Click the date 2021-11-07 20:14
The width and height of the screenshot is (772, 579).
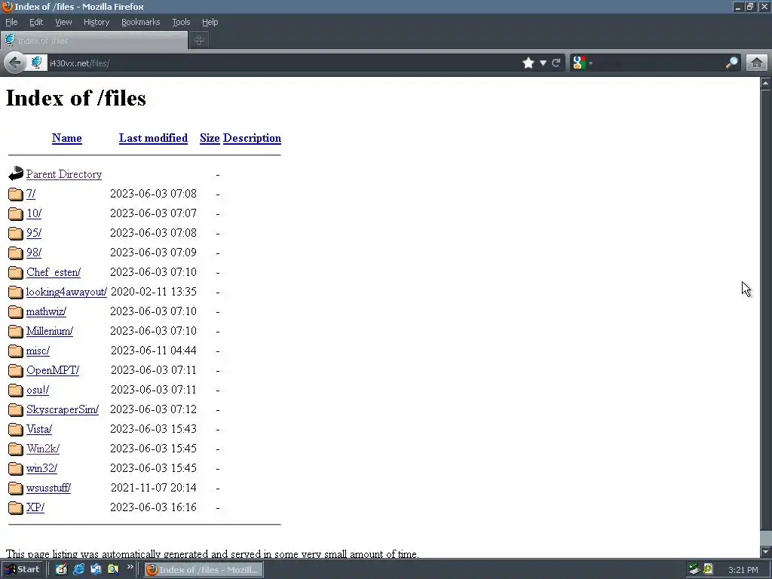[x=154, y=488]
